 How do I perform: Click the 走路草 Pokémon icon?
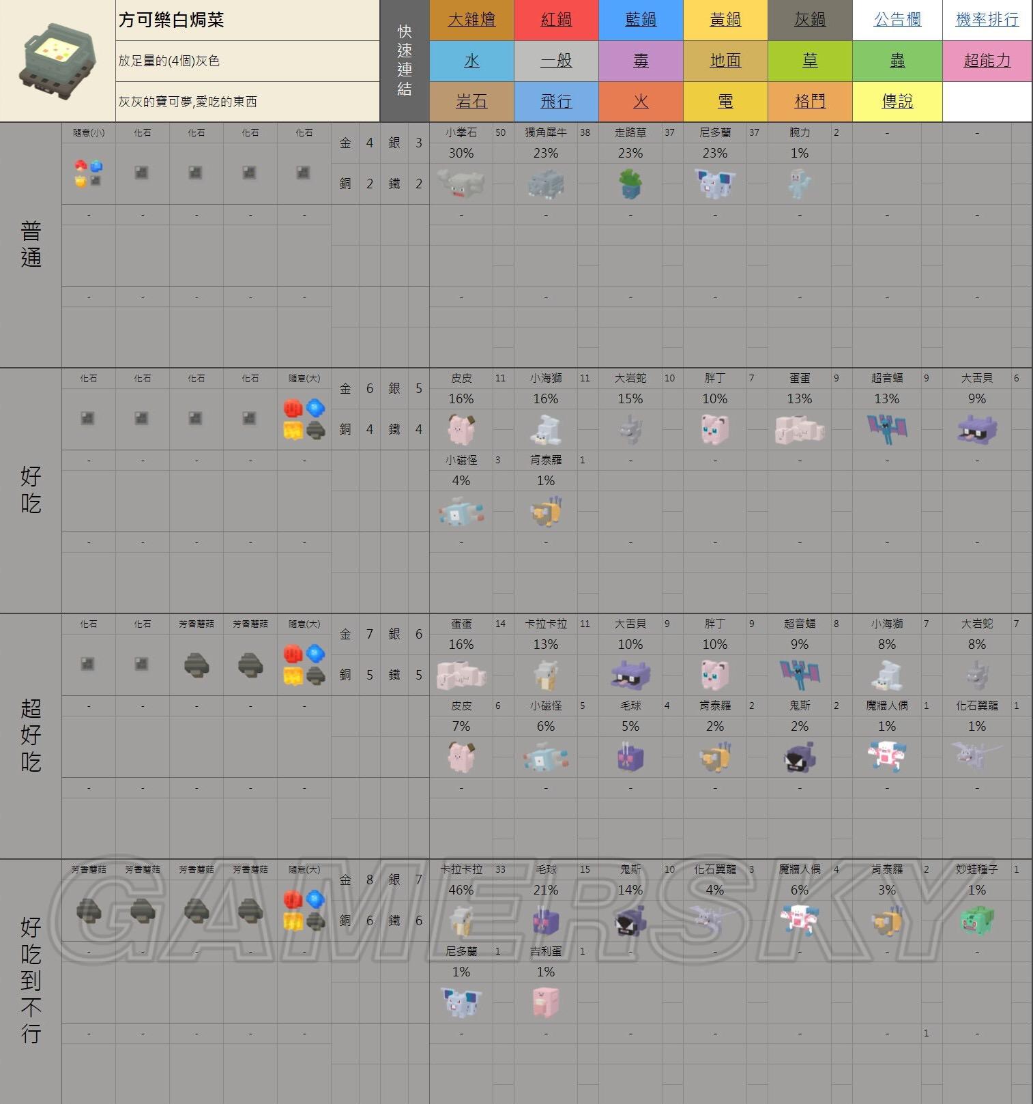[630, 184]
